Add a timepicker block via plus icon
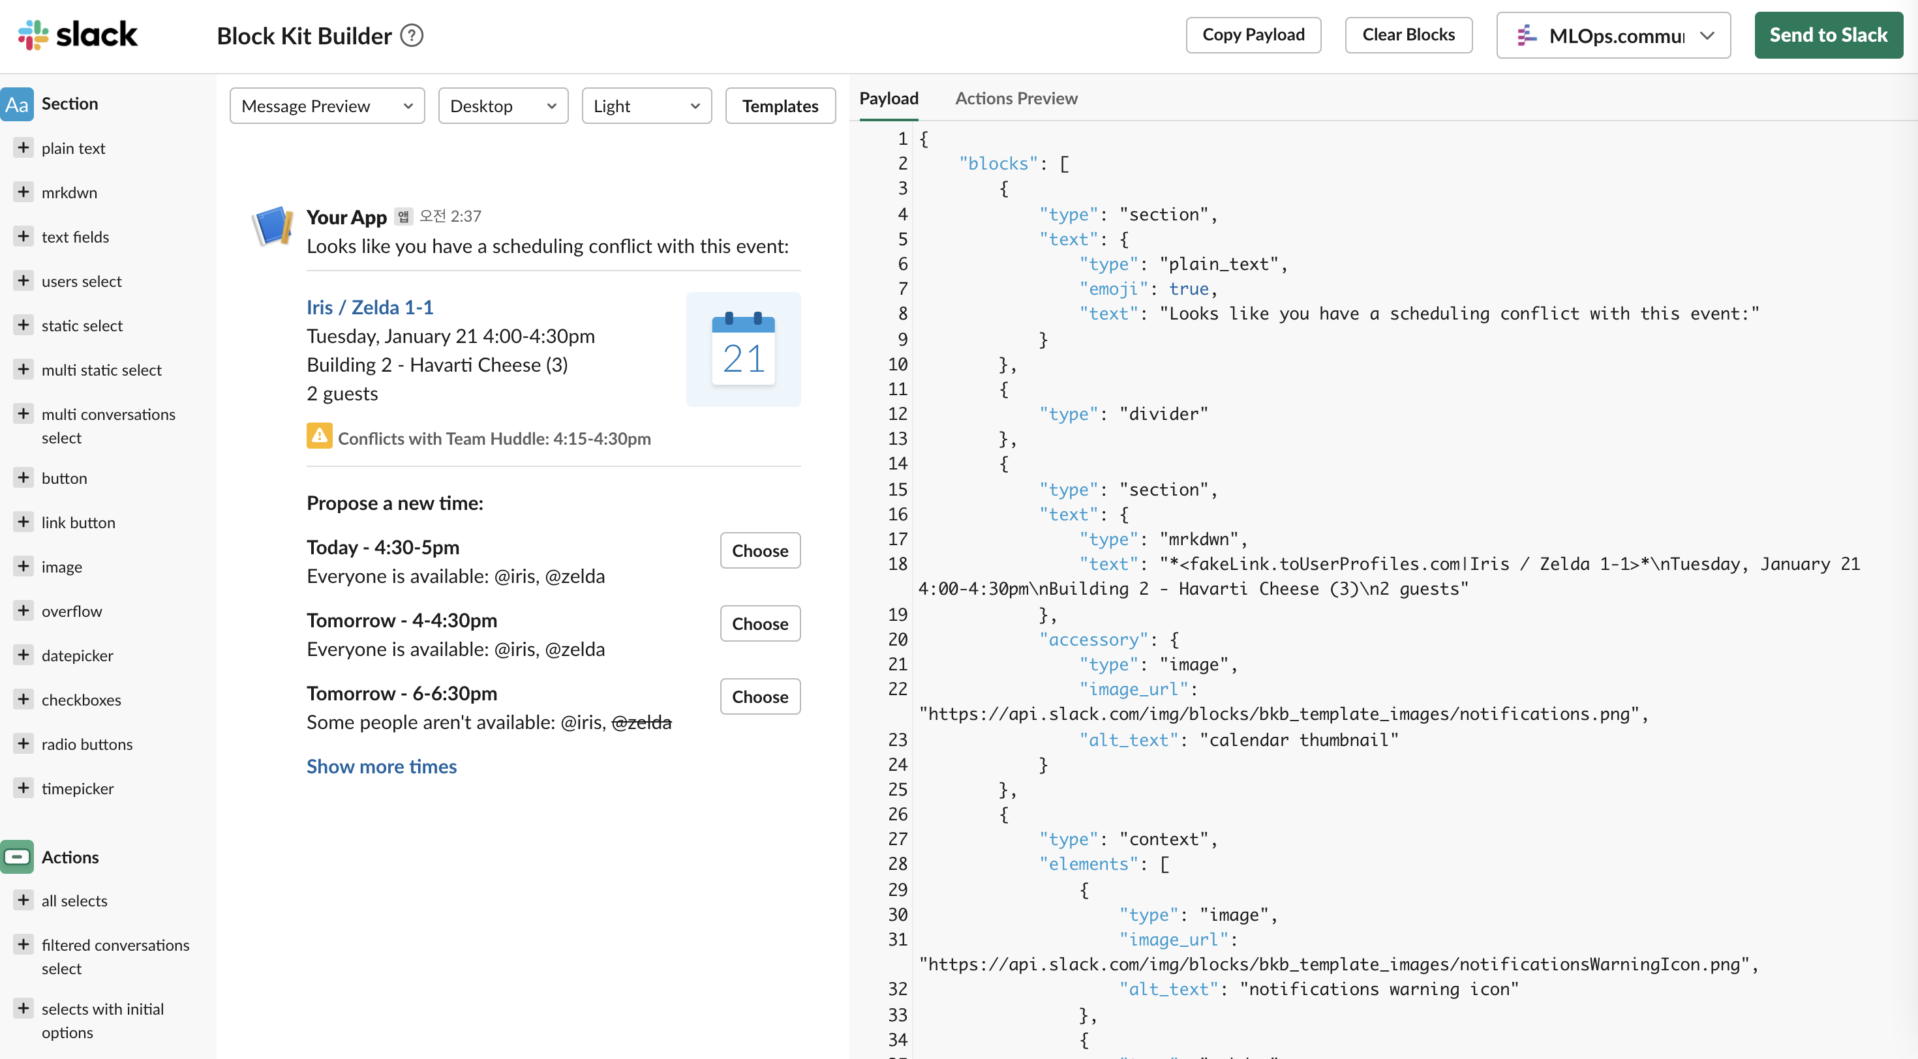 pos(23,788)
